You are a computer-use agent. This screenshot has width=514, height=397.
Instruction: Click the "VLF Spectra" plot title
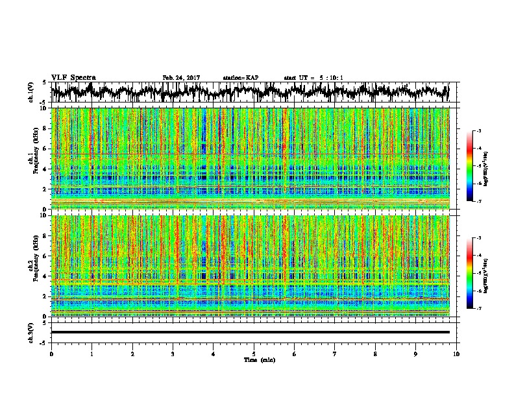(73, 78)
